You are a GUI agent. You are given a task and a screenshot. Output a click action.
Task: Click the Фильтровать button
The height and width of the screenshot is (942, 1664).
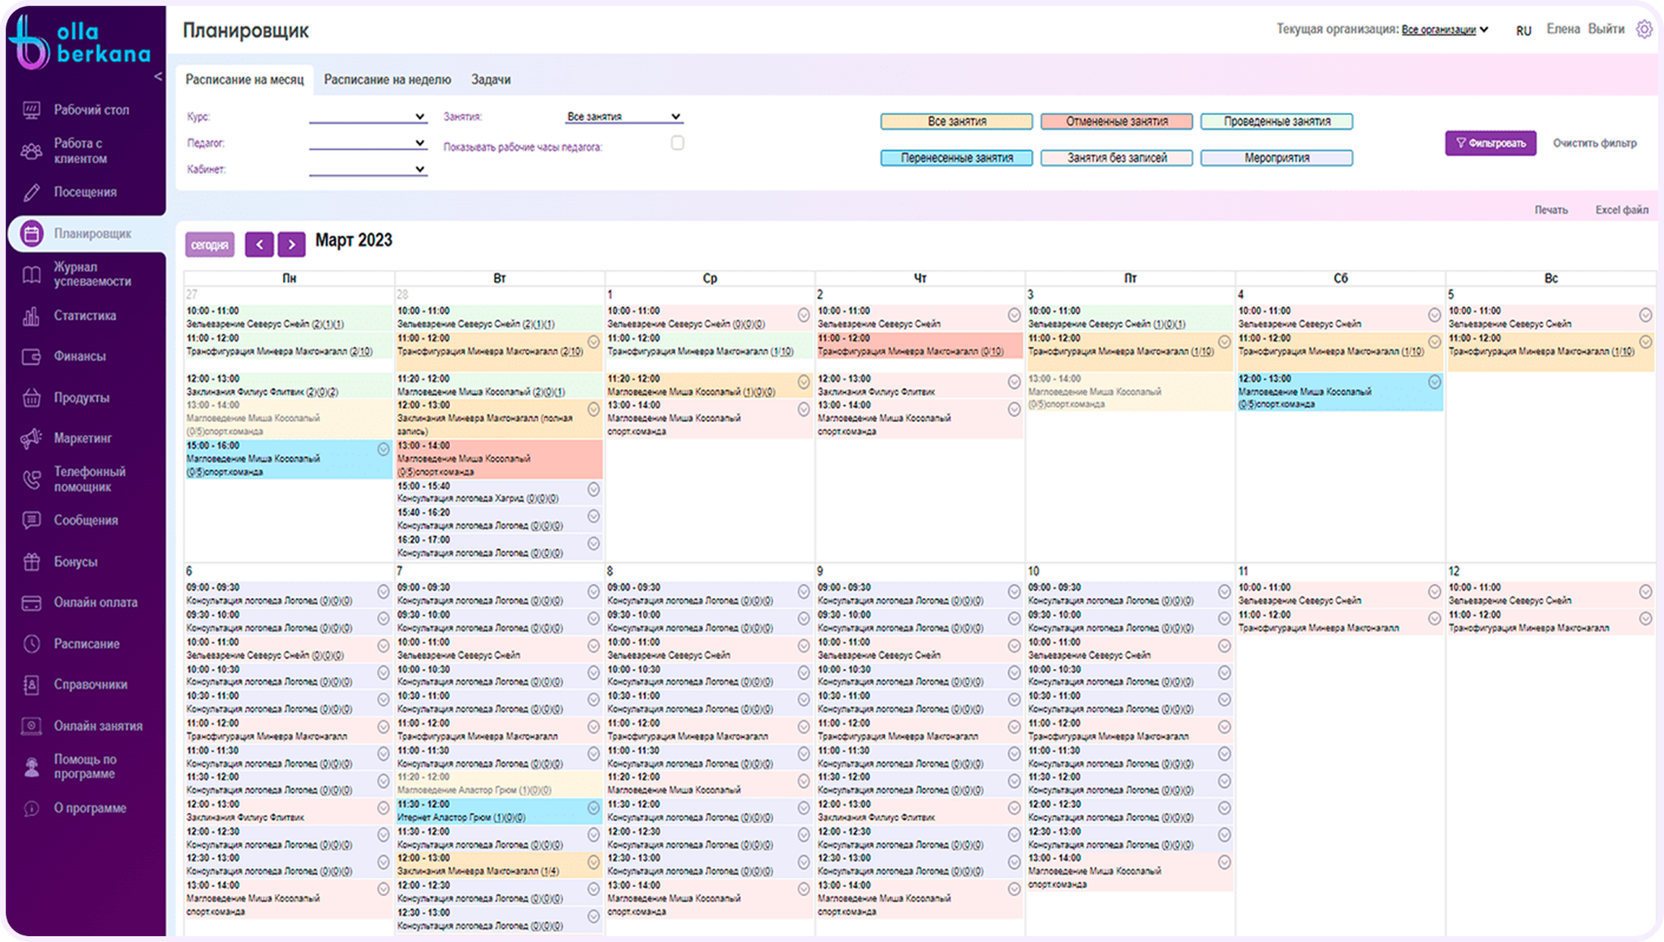tap(1491, 143)
